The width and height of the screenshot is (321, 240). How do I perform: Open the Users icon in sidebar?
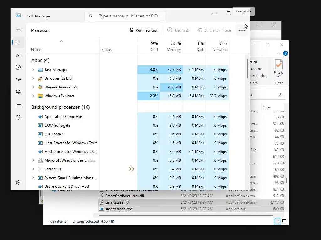[x=18, y=92]
